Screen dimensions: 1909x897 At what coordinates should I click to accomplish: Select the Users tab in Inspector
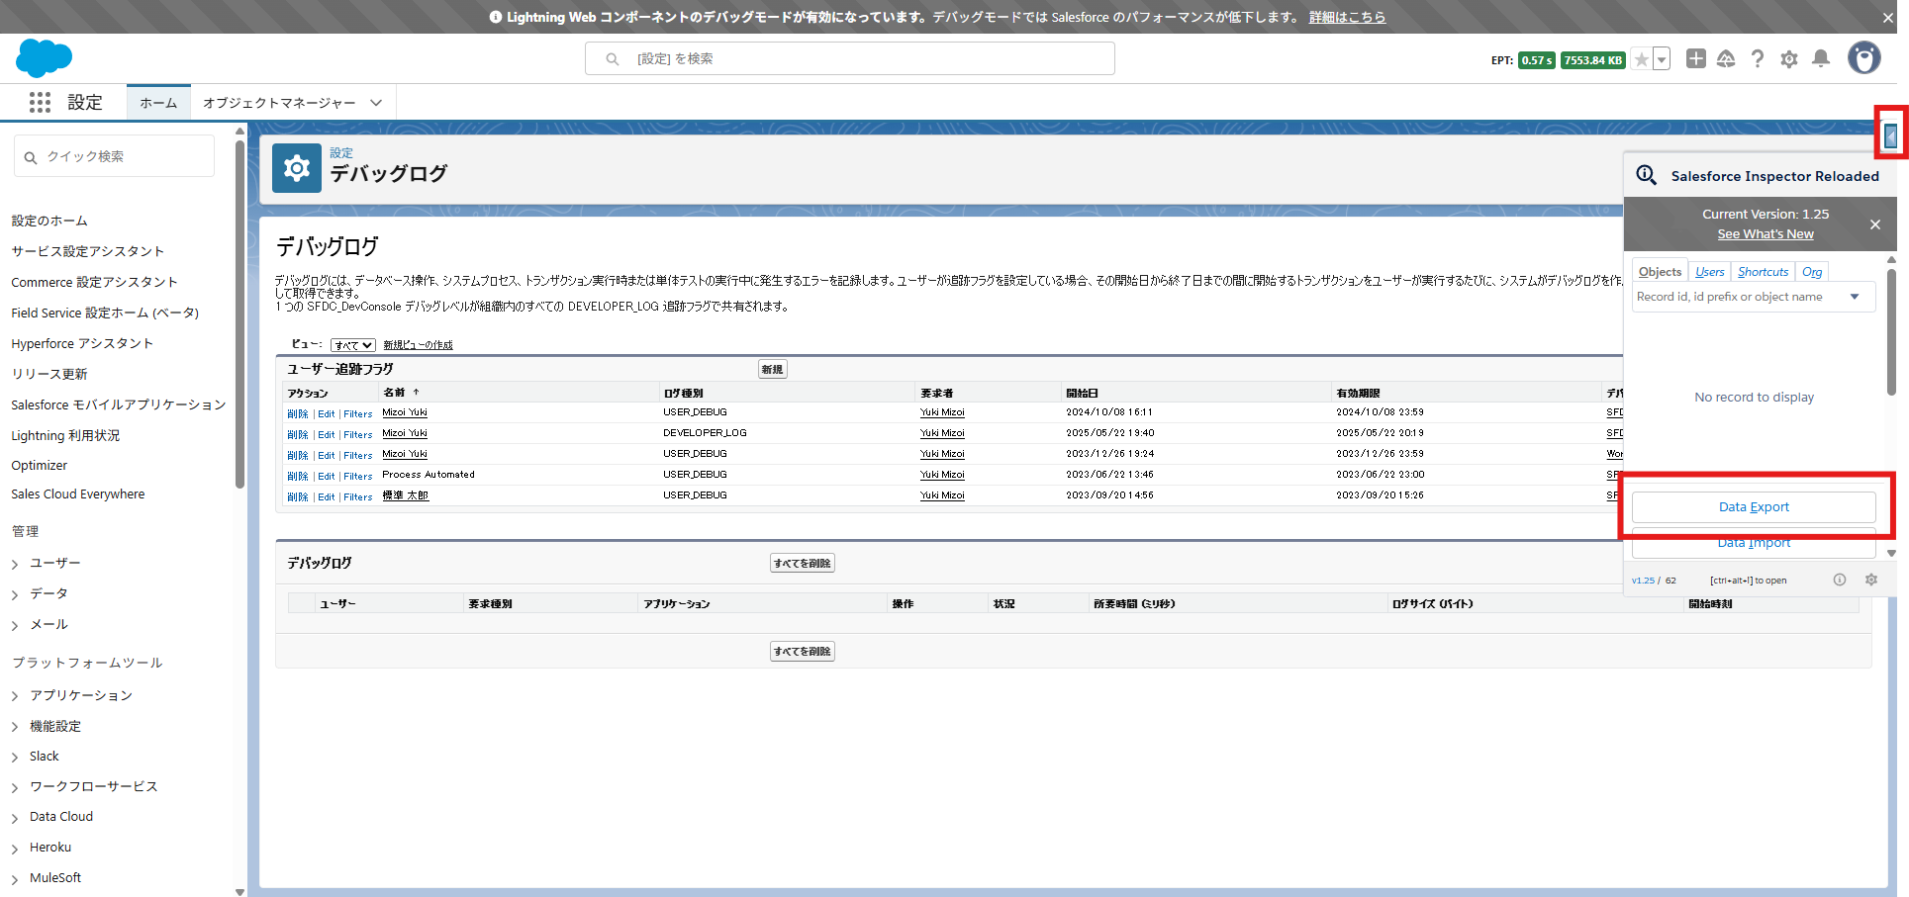[1710, 272]
